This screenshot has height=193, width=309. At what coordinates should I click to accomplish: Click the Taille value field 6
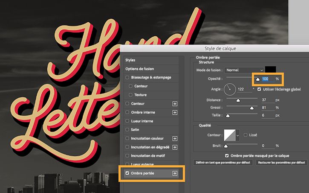tap(268, 115)
